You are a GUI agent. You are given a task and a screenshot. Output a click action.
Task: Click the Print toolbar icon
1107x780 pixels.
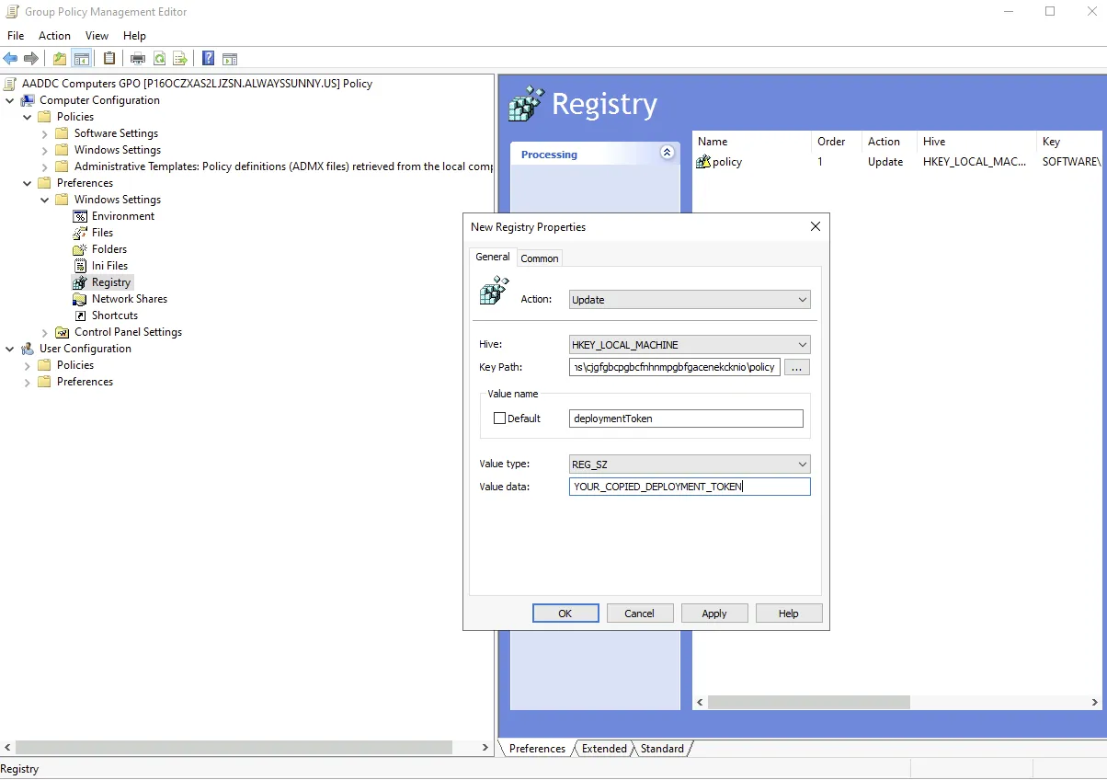[138, 59]
